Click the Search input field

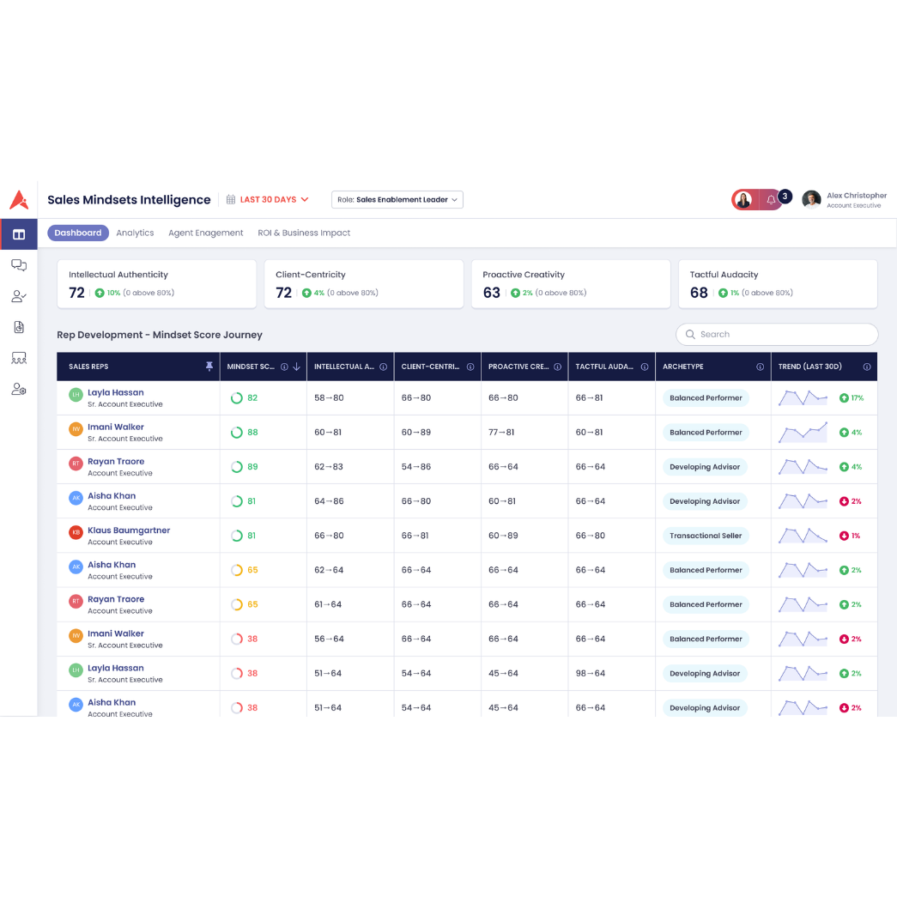777,335
